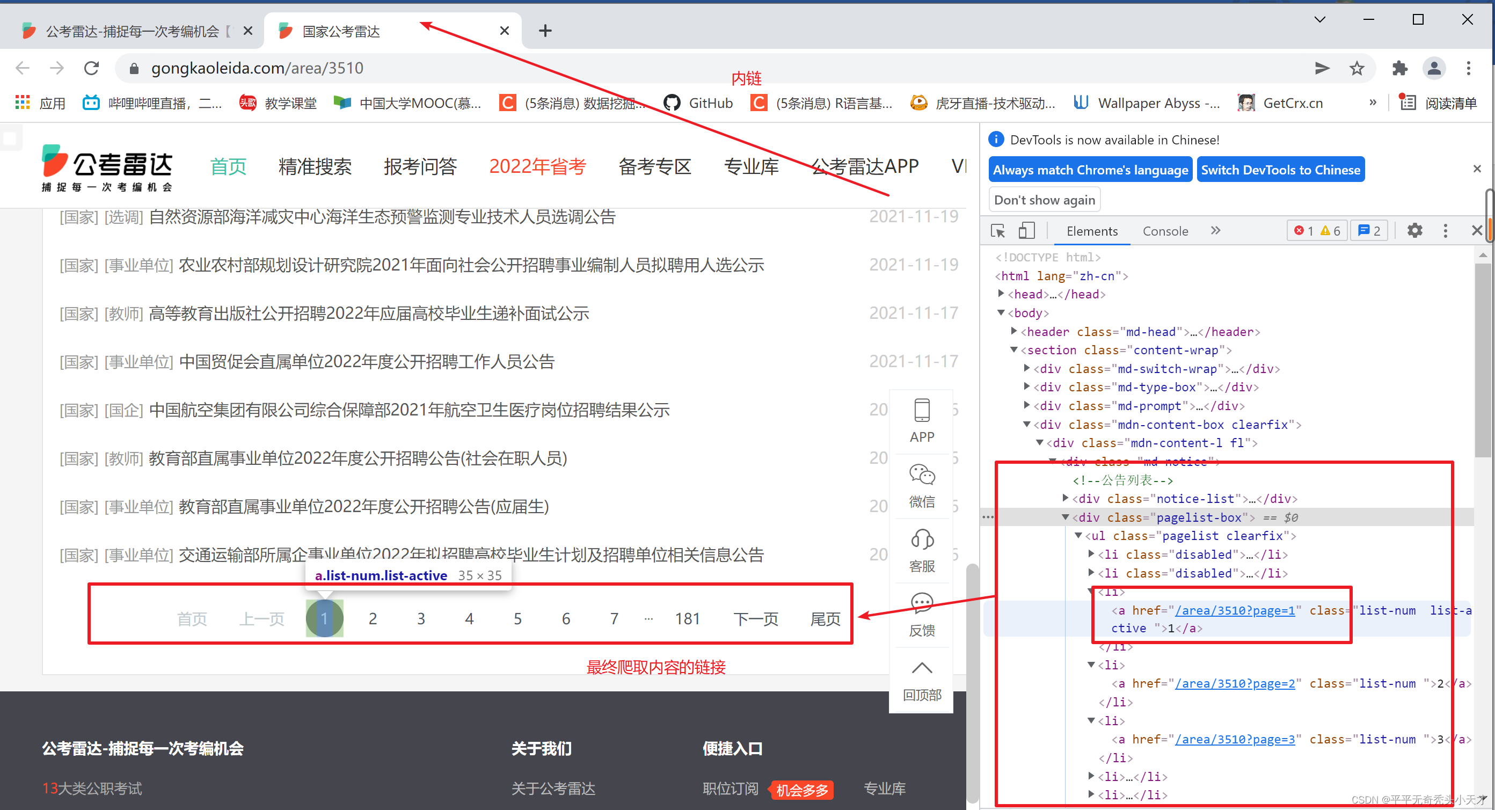Open the Chrome extensions puzzle icon

[x=1399, y=69]
